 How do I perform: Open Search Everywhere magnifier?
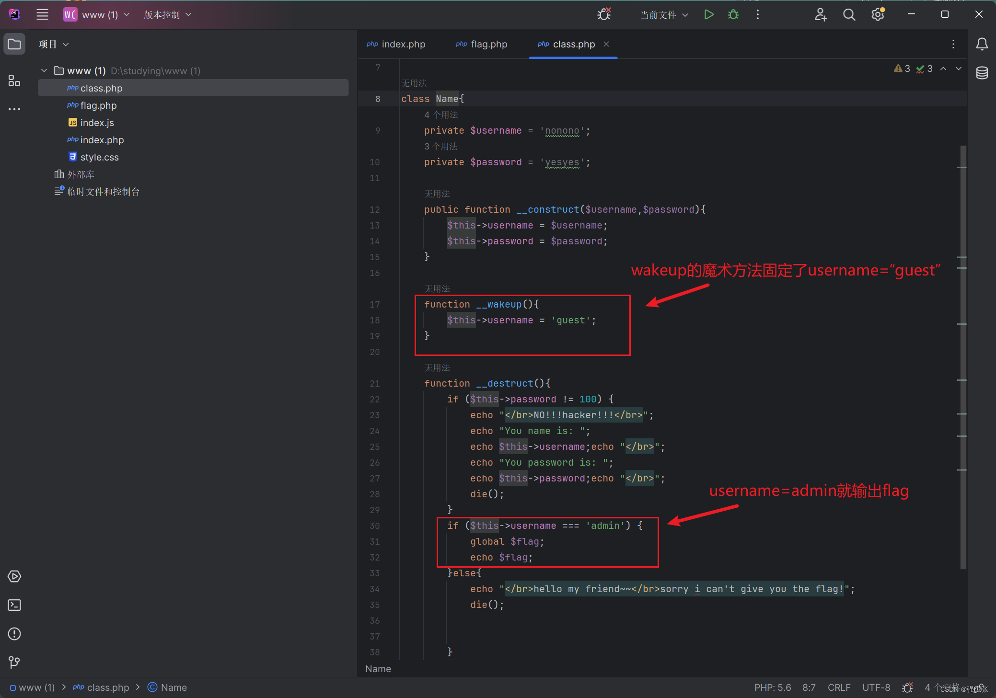(x=849, y=14)
